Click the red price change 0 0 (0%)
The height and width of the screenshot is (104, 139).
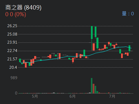[x=16, y=14]
